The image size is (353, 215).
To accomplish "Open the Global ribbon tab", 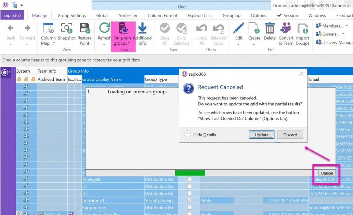I will pyautogui.click(x=102, y=15).
